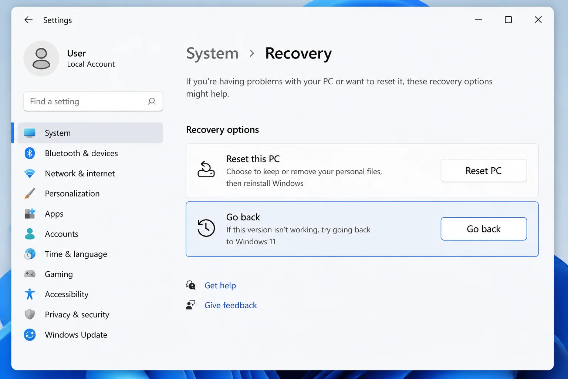Click the Privacy shield icon
The width and height of the screenshot is (568, 379).
click(x=30, y=315)
